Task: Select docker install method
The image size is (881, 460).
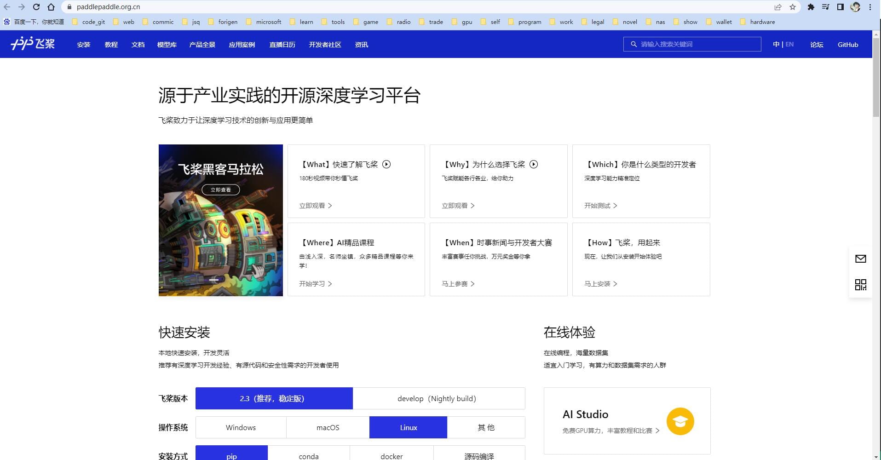Action: coord(392,454)
